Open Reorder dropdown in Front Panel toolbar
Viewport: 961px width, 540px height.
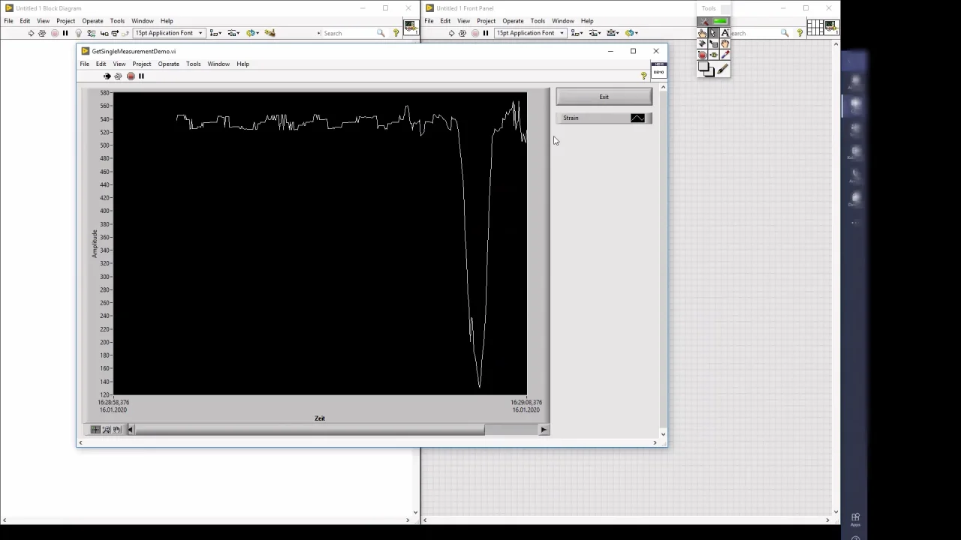tap(631, 33)
